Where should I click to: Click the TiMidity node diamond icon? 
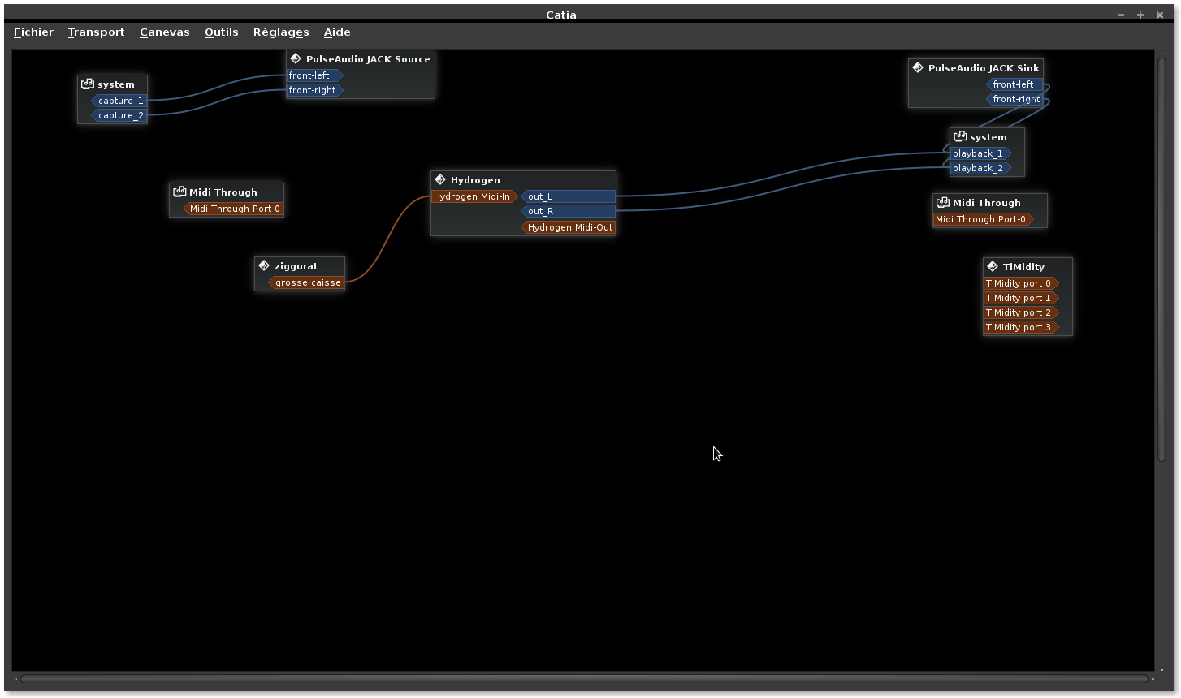click(993, 266)
